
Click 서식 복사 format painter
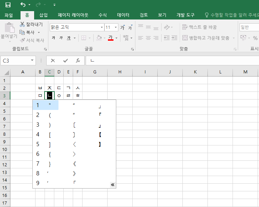click(x=32, y=40)
